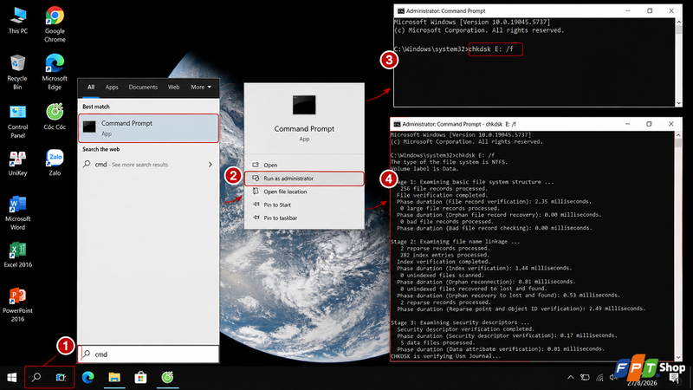The image size is (693, 390).
Task: Maximize the upper Command Prompt window
Action: pos(650,11)
